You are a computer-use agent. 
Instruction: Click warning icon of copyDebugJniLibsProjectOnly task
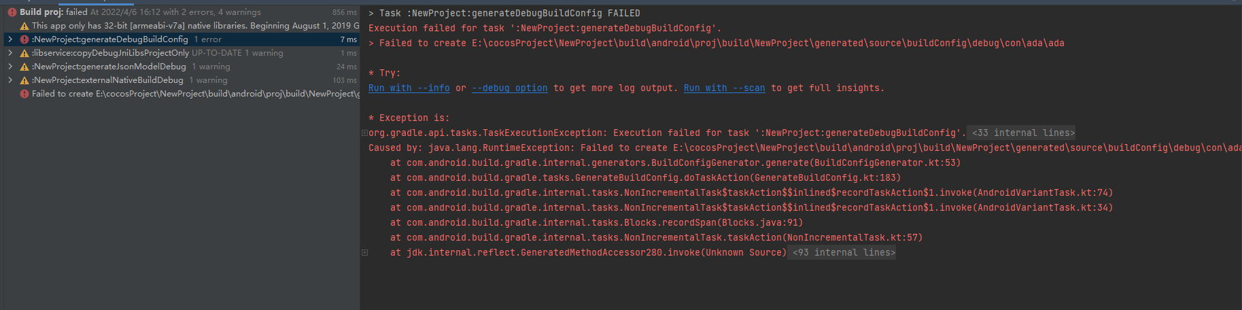(x=24, y=53)
